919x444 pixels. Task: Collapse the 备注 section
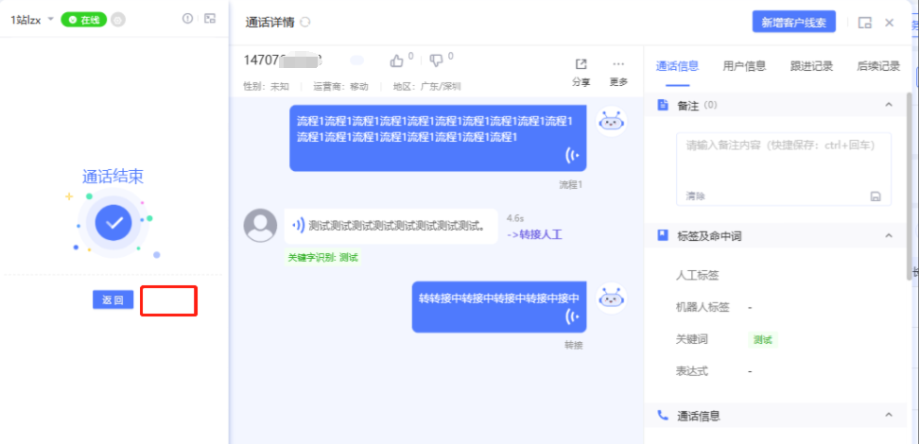click(x=888, y=105)
